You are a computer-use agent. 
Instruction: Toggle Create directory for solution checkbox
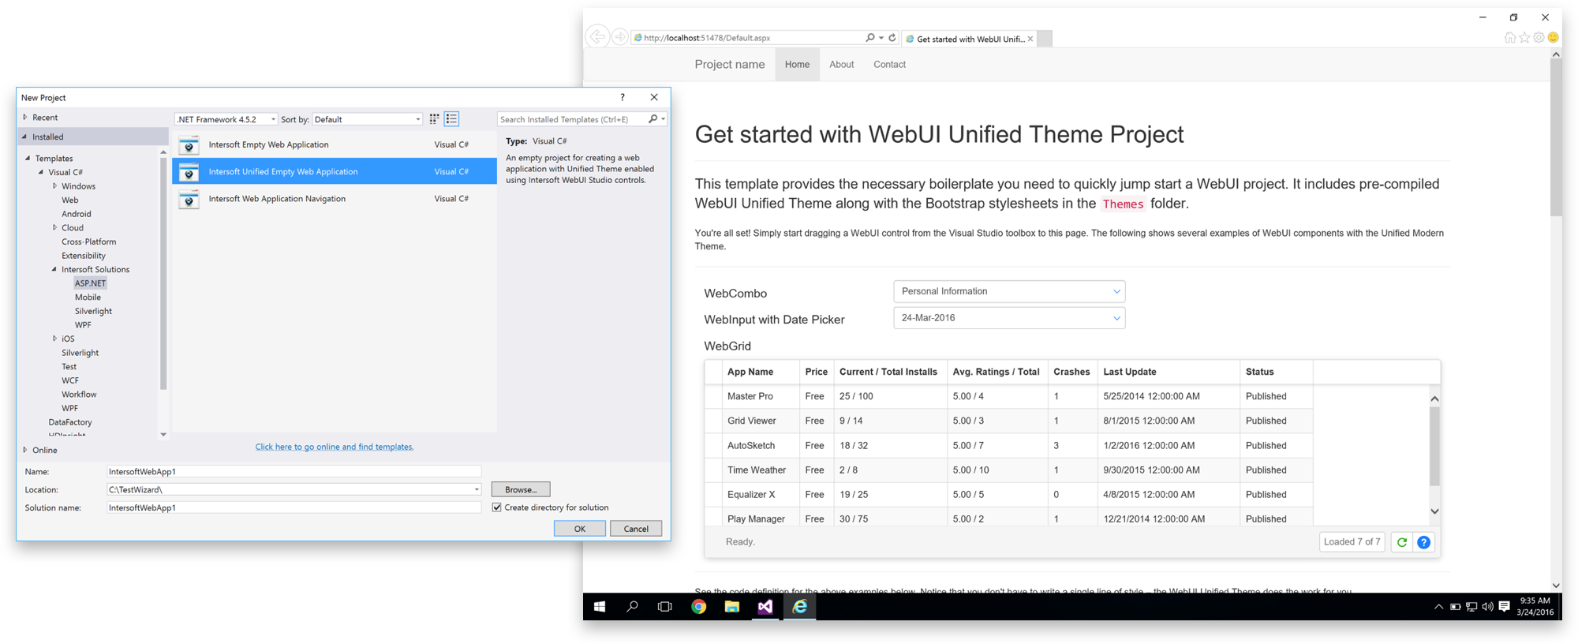pyautogui.click(x=497, y=507)
